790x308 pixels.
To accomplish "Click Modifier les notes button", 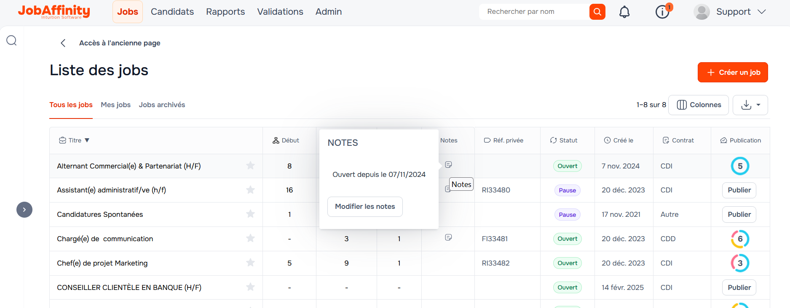I will point(365,207).
